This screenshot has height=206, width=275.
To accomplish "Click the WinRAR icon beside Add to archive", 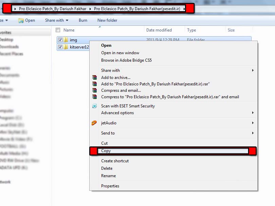I will click(x=94, y=78).
